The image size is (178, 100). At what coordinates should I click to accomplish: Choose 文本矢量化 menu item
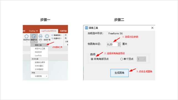tap(39, 66)
